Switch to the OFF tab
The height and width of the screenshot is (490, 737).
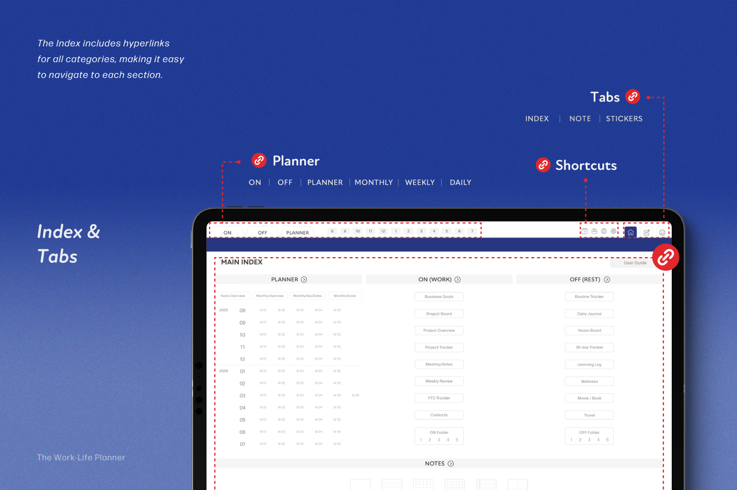(262, 232)
